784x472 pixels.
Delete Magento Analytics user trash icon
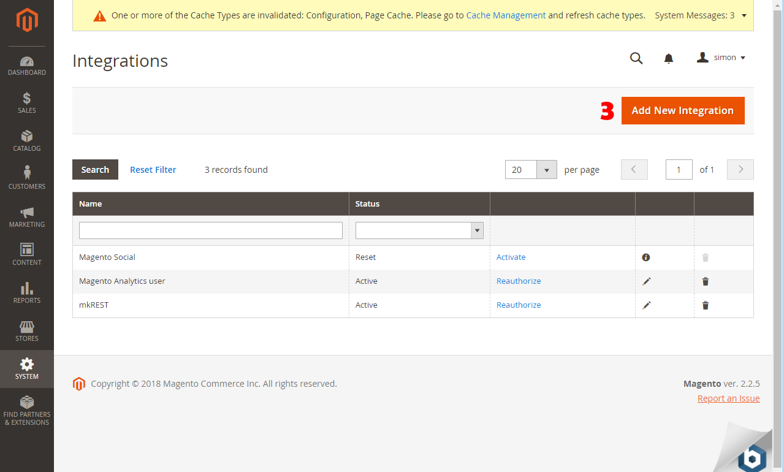[706, 281]
